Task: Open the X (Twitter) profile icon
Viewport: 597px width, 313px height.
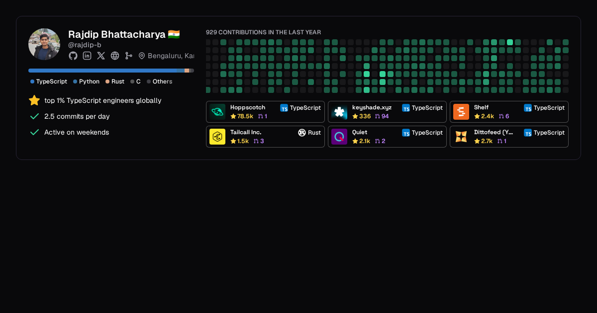Action: pyautogui.click(x=101, y=56)
